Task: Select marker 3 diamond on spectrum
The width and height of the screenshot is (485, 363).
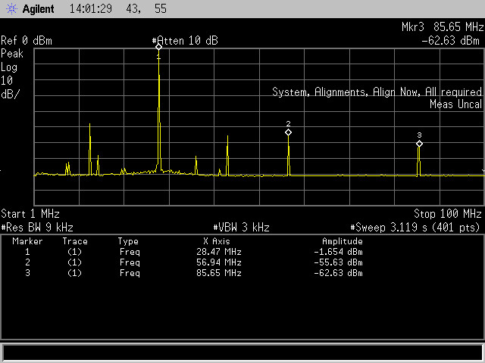Action: [419, 144]
